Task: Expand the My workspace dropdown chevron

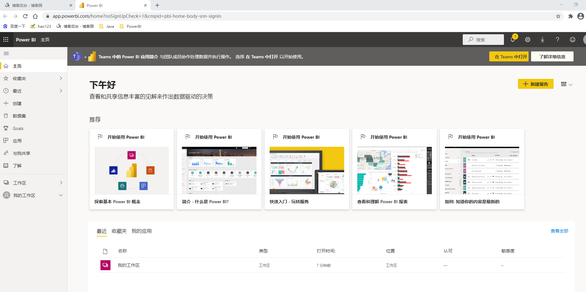Action: (x=61, y=195)
